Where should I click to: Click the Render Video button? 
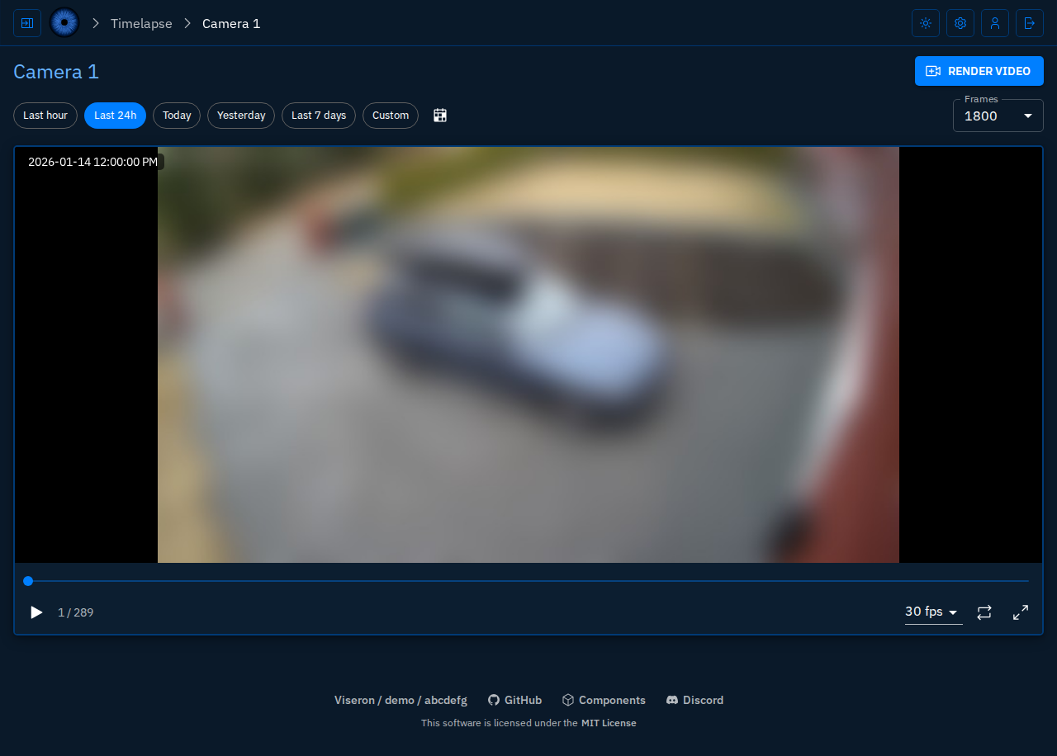979,71
